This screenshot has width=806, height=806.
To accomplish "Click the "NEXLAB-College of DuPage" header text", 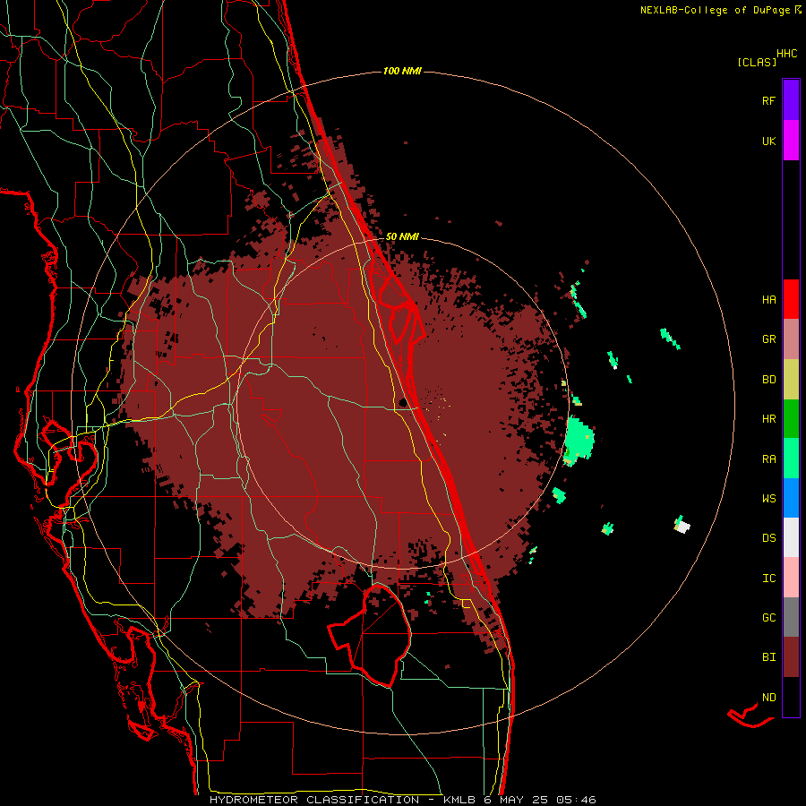I will point(715,10).
